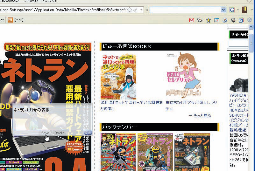Screen dimensions: 255x171
Task: Click the にゅーあきばBOOKS heading
Action: coord(159,47)
